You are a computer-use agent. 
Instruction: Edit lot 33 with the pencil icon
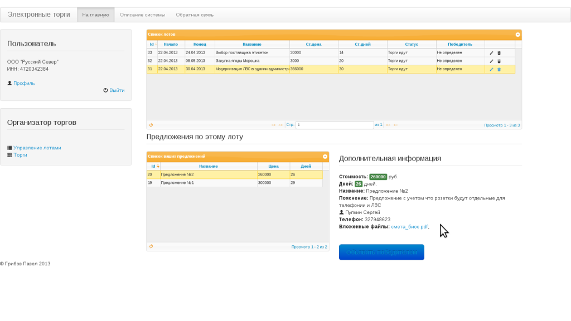click(491, 53)
